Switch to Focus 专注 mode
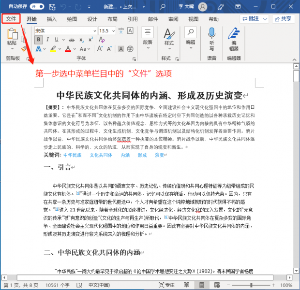The image size is (300, 290). (166, 285)
